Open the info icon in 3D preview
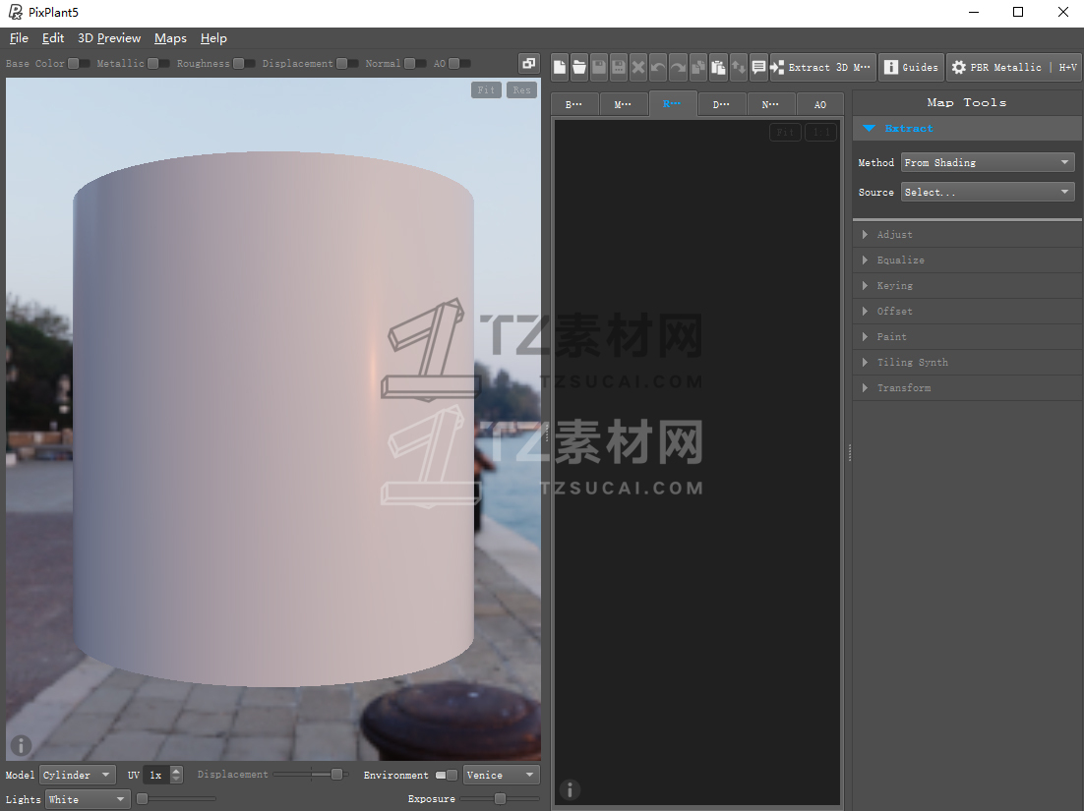 coord(21,745)
